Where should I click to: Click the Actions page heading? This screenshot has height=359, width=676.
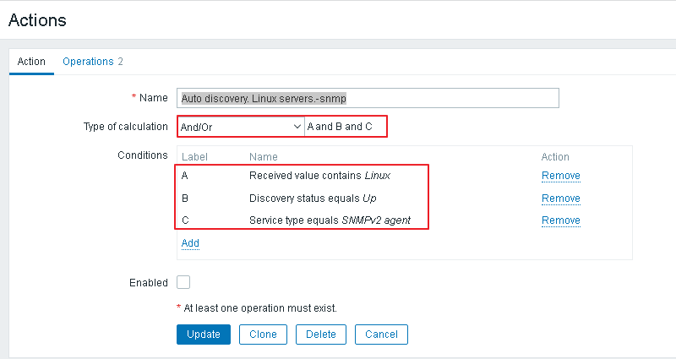pyautogui.click(x=37, y=19)
